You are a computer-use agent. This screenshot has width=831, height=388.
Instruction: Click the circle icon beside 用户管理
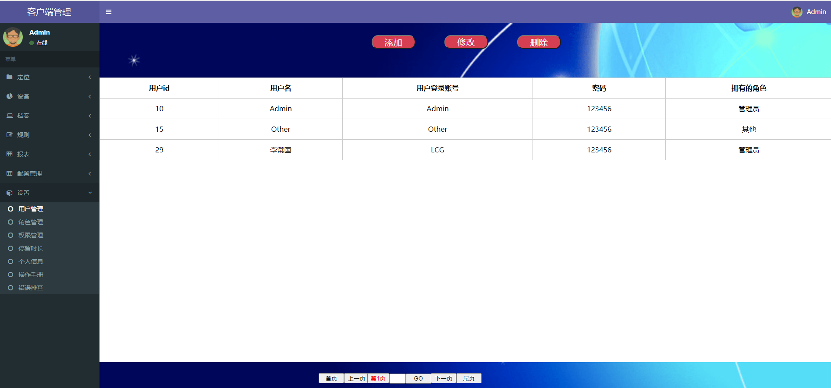click(11, 209)
